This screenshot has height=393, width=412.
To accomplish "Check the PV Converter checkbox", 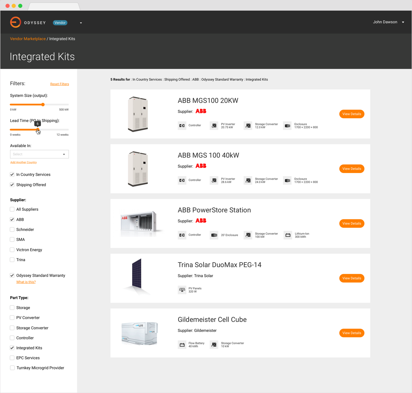I will pos(12,318).
